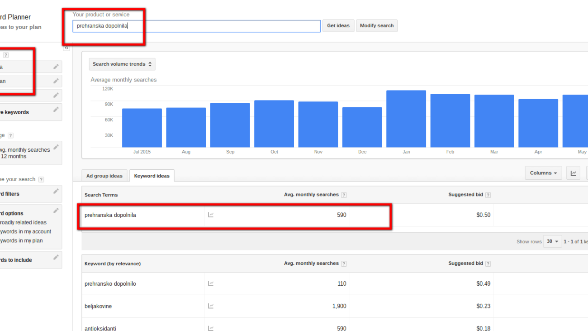Edit negative keywords pencil icon
This screenshot has width=588, height=331.
[56, 110]
